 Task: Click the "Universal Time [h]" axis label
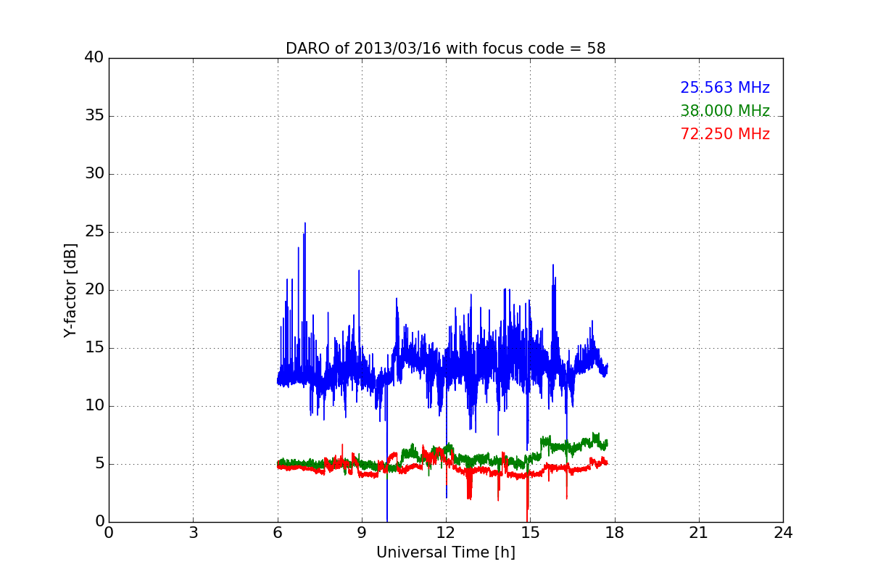[446, 552]
